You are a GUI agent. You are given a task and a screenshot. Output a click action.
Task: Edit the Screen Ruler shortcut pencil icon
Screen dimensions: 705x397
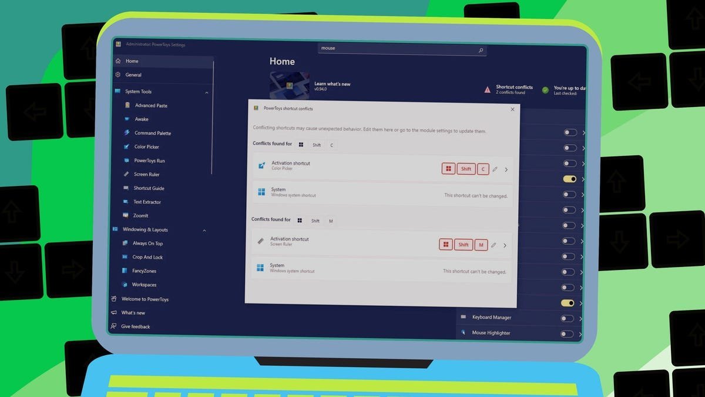point(493,245)
